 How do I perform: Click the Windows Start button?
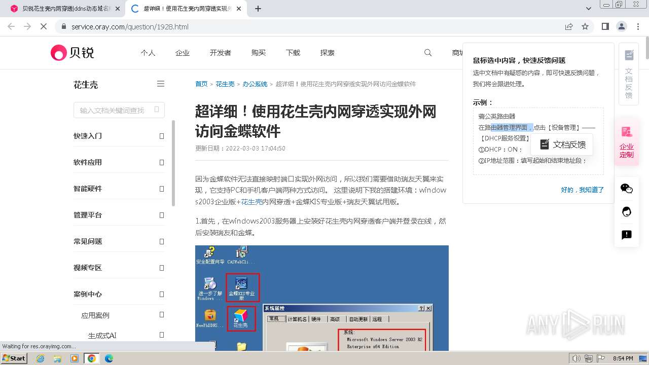click(14, 358)
